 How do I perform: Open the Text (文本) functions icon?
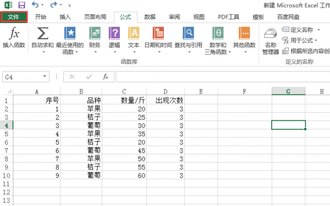[134, 33]
